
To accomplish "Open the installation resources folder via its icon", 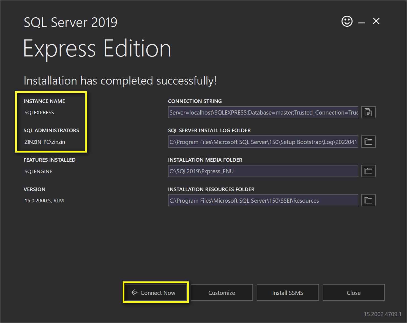I will 368,200.
